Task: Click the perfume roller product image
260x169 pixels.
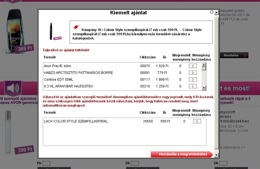Action: click(8, 132)
